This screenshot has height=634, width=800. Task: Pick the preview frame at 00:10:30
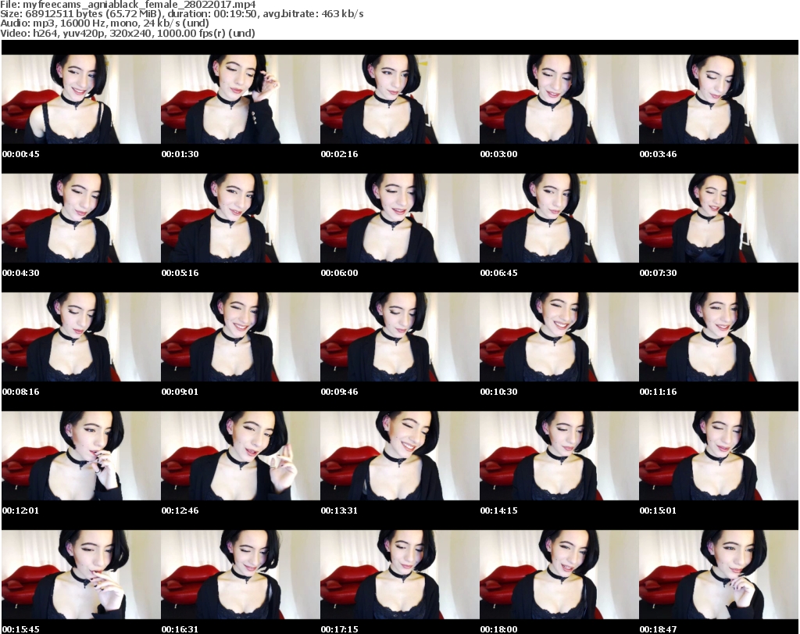click(559, 337)
